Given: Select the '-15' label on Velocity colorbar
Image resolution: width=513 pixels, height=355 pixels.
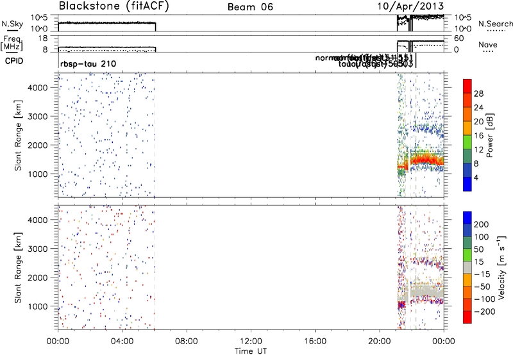Looking at the screenshot, I should coord(482,274).
